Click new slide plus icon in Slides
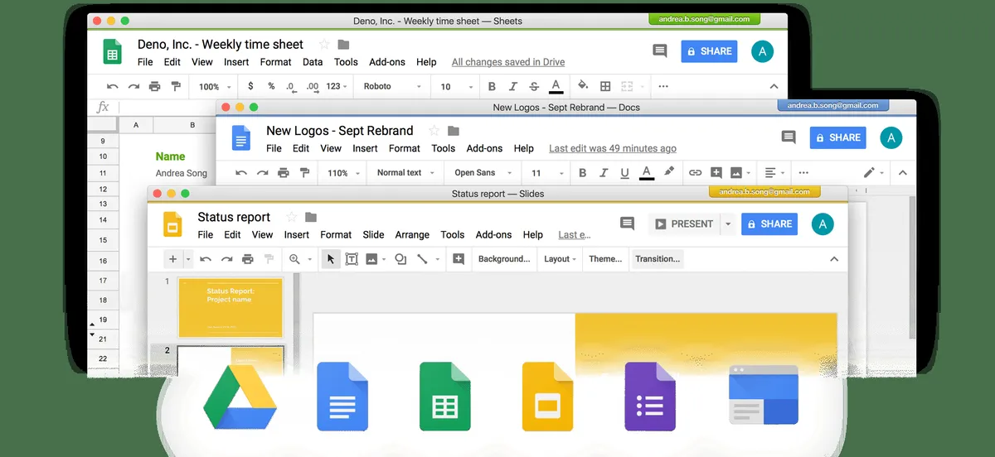This screenshot has width=995, height=457. click(x=172, y=259)
